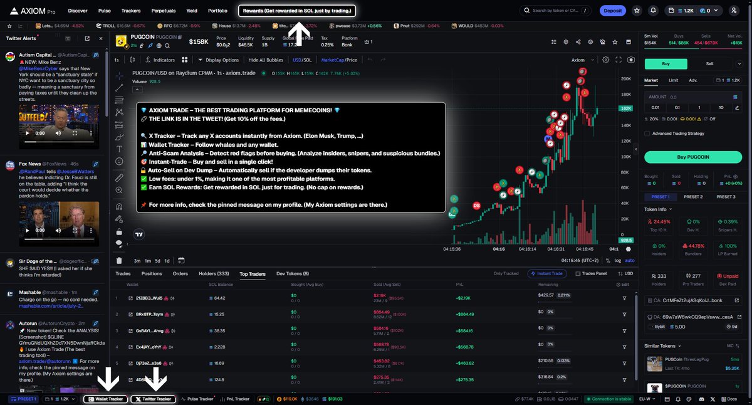
Task: Expand Axiom chart source dropdown
Action: pyautogui.click(x=581, y=60)
